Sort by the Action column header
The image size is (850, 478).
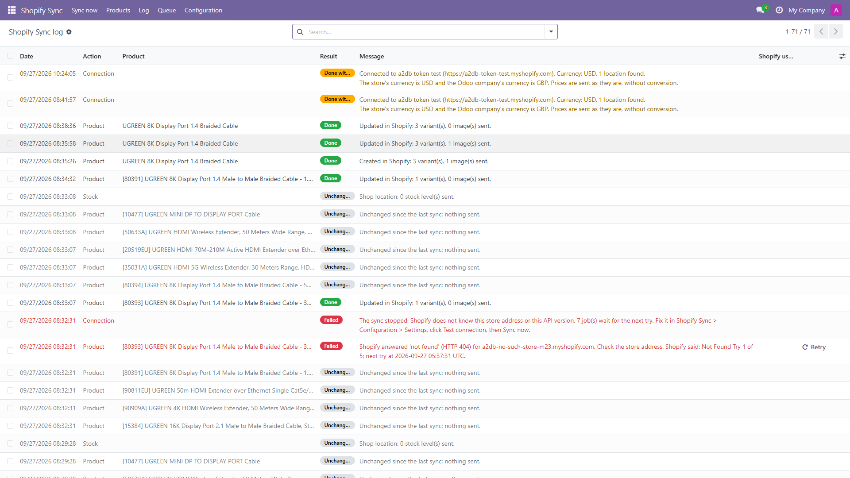92,56
